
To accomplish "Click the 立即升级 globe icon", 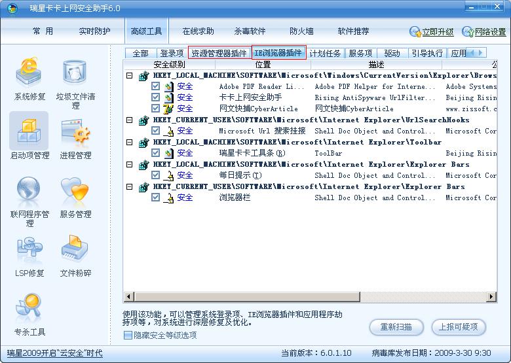I will 415,32.
